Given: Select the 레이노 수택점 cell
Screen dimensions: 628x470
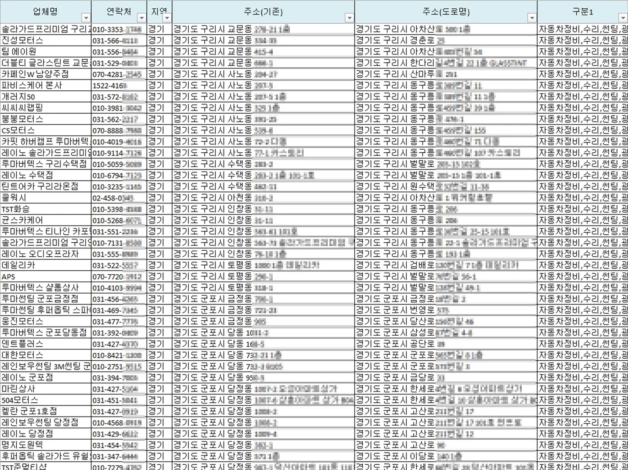Looking at the screenshot, I should click(46, 176).
